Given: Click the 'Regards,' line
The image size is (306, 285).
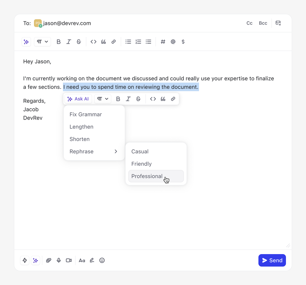Looking at the screenshot, I should click(x=34, y=101).
